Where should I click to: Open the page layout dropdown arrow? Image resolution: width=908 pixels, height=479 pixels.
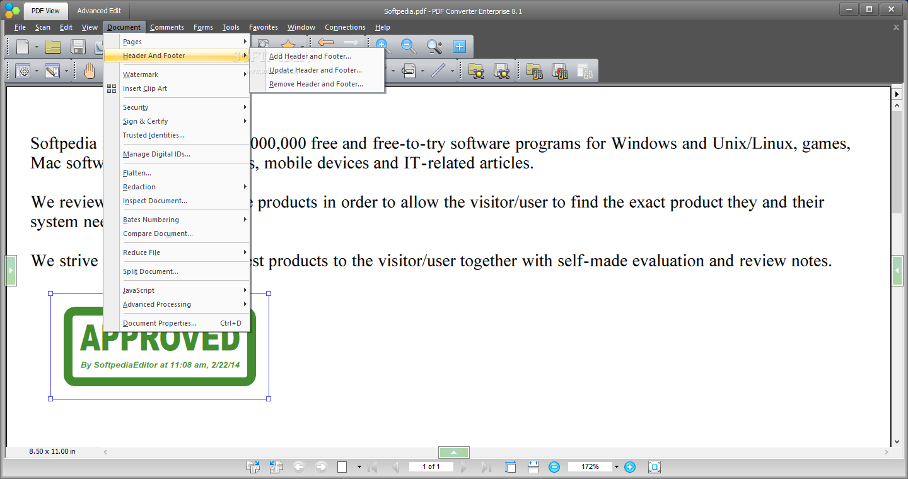[359, 467]
